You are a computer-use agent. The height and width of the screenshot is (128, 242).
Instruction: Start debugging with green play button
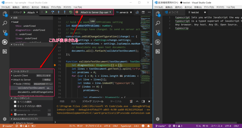click(x=25, y=12)
